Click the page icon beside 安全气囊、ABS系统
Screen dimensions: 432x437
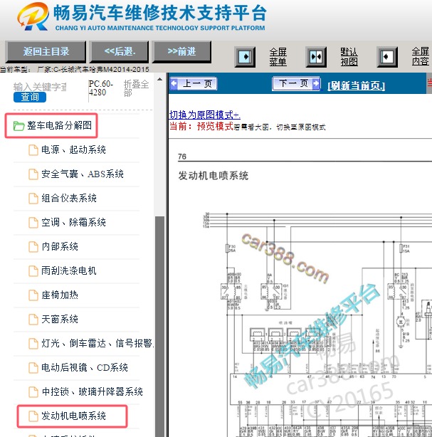[x=33, y=174]
